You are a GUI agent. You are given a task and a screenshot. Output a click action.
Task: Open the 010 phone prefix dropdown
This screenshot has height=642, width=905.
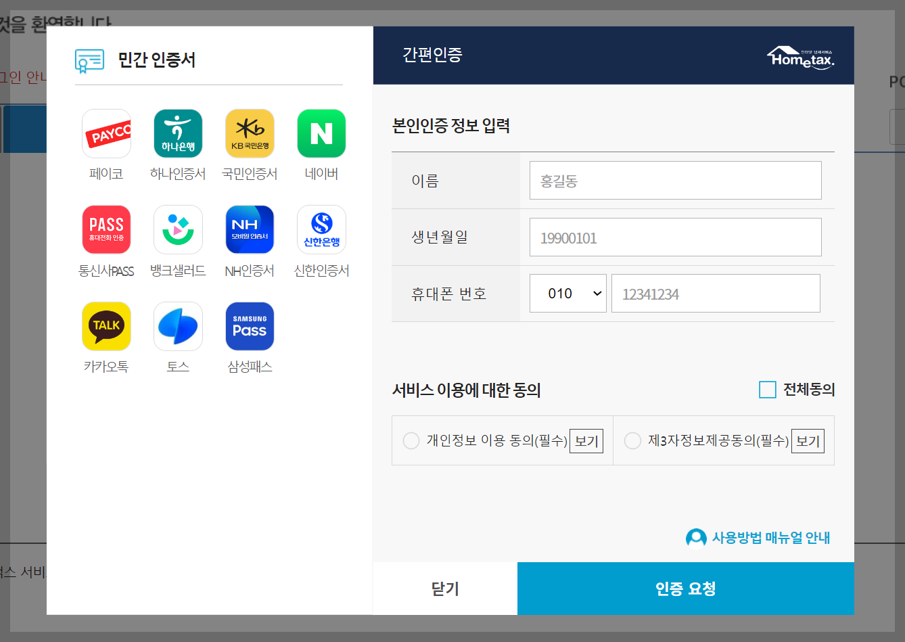(x=568, y=293)
